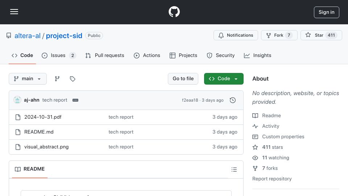348x196 pixels.
Task: View the Security tab
Action: (x=221, y=55)
